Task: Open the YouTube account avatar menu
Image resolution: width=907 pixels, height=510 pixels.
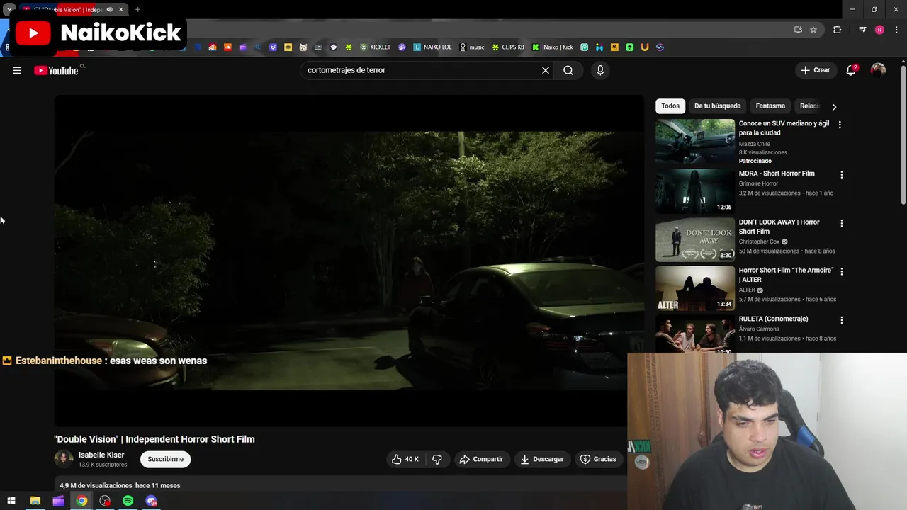Action: 878,70
